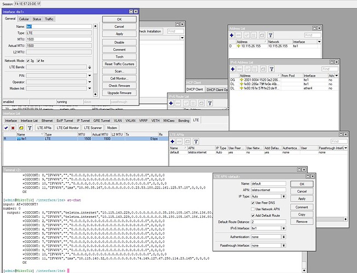Click the remove (minus) icon in Address List

[x=238, y=35]
